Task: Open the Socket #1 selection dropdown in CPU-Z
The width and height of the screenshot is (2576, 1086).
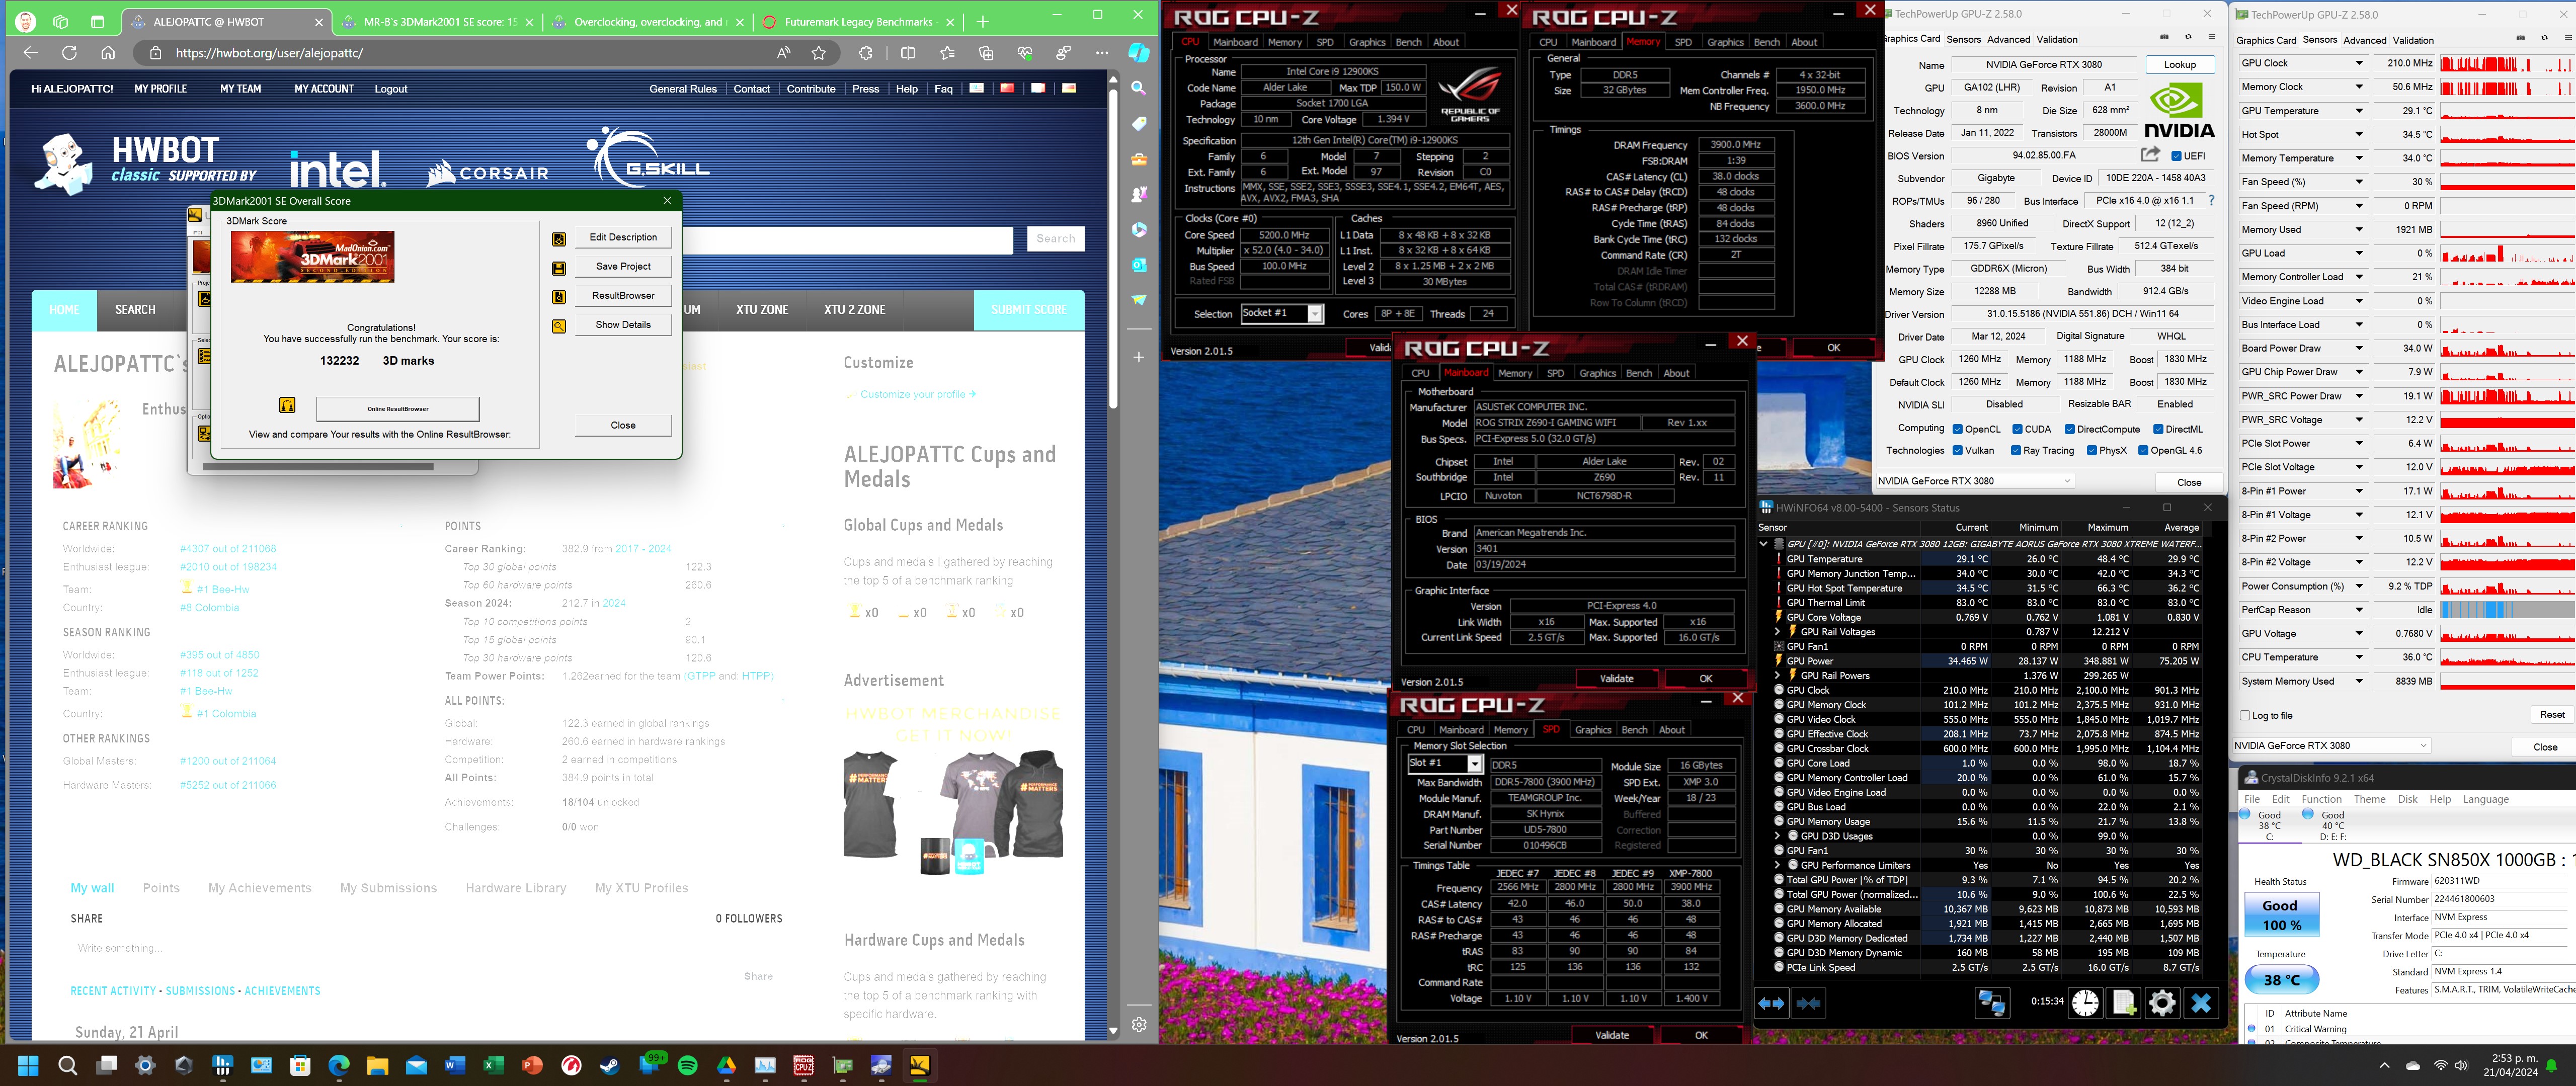Action: pyautogui.click(x=1315, y=314)
